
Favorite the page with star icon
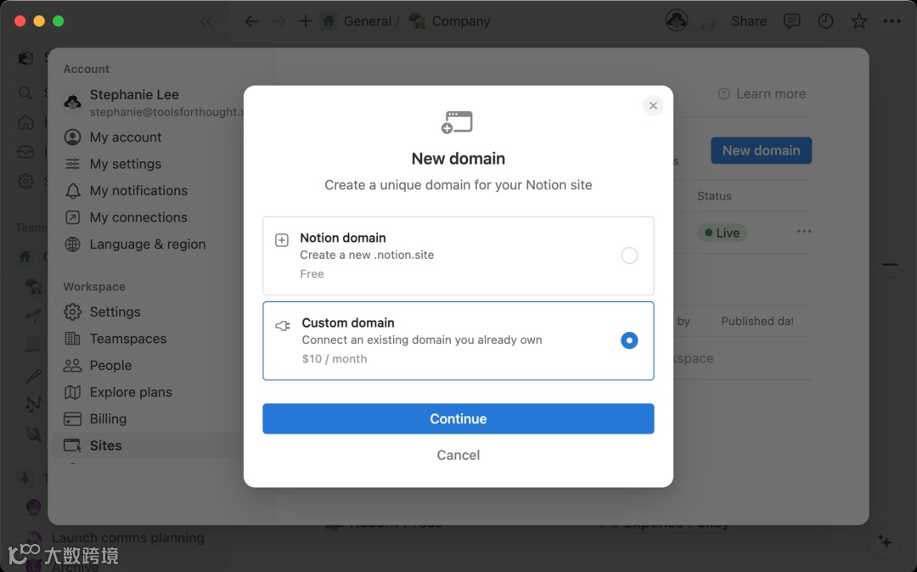858,21
